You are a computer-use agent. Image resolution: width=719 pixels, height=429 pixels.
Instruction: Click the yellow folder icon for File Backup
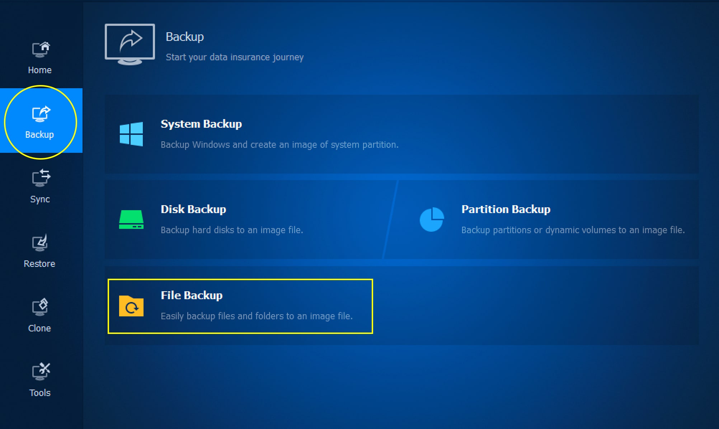pos(131,306)
